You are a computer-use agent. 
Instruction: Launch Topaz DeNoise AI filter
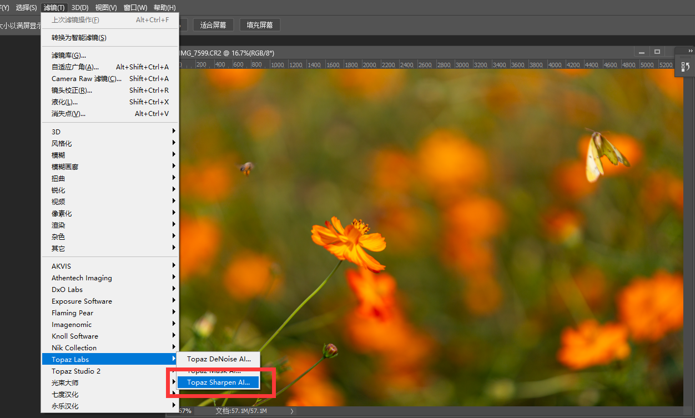tap(218, 359)
